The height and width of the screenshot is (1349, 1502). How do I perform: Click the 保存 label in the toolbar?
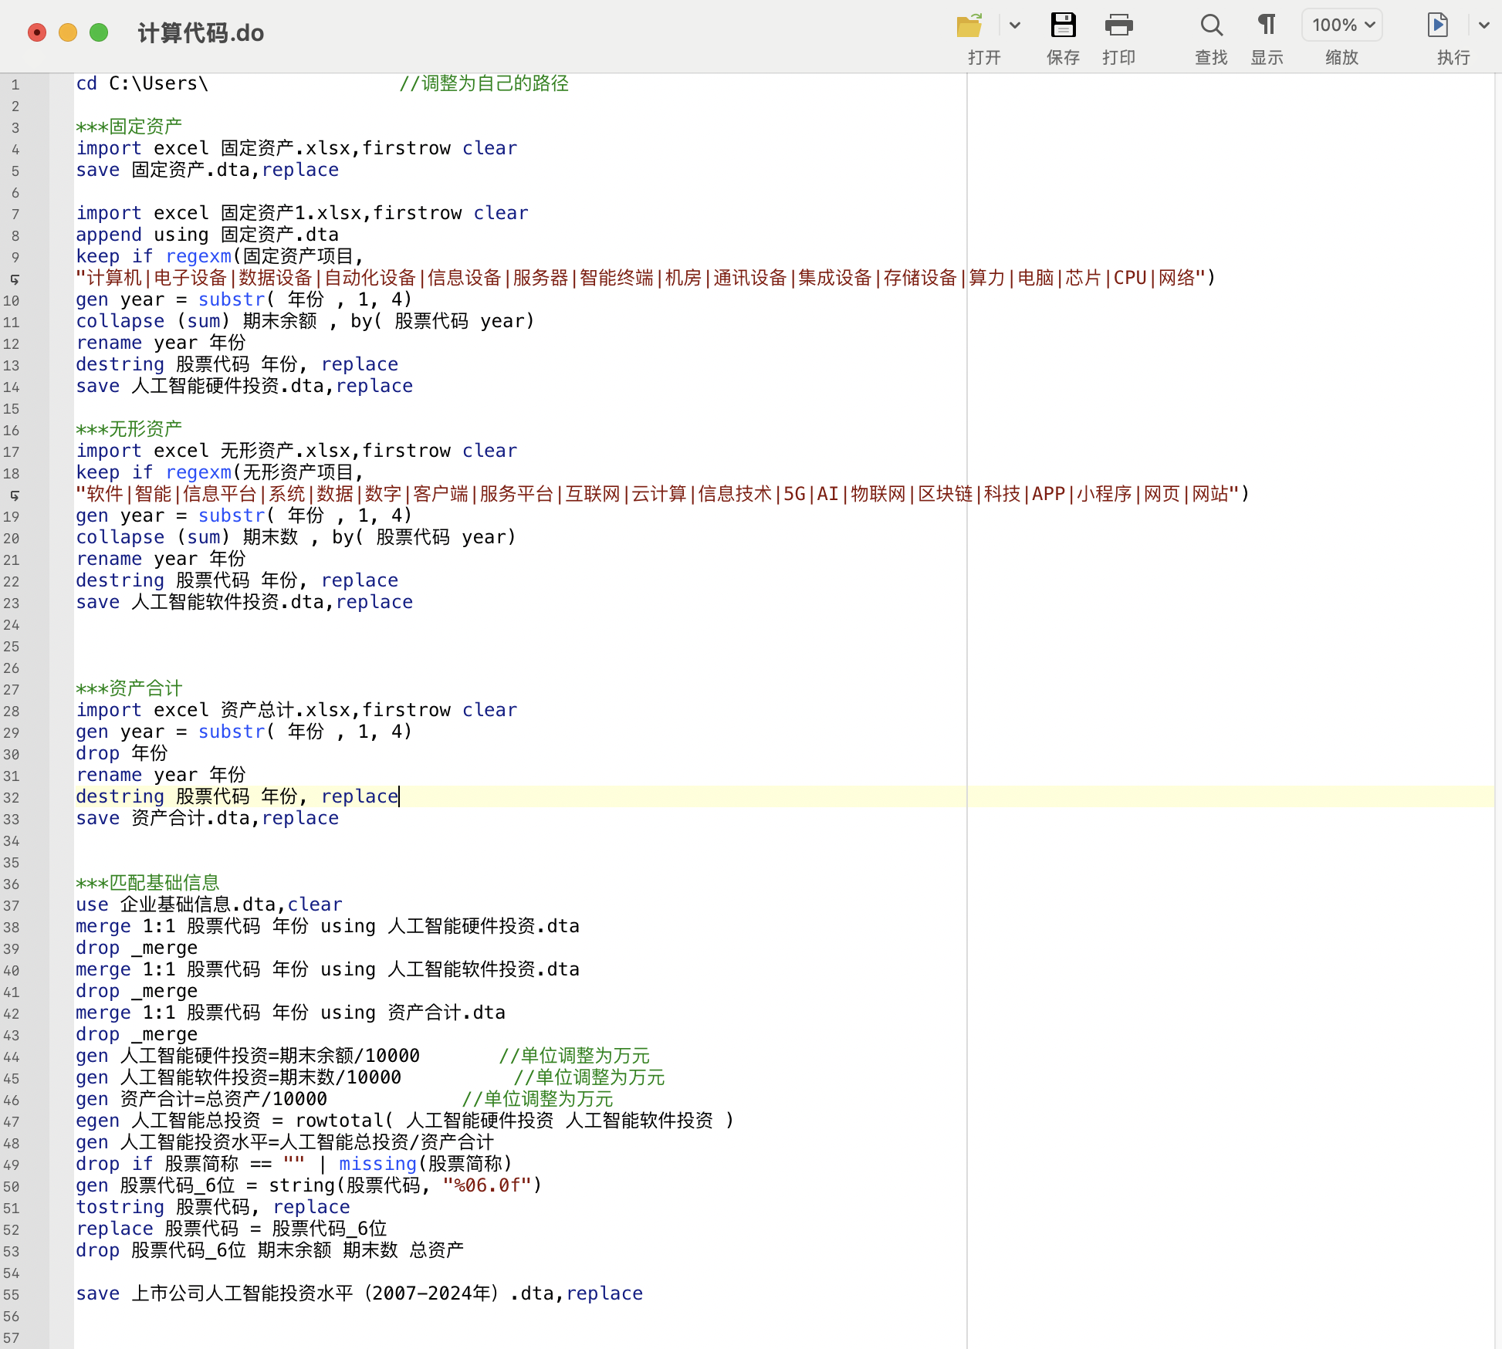point(1063,58)
